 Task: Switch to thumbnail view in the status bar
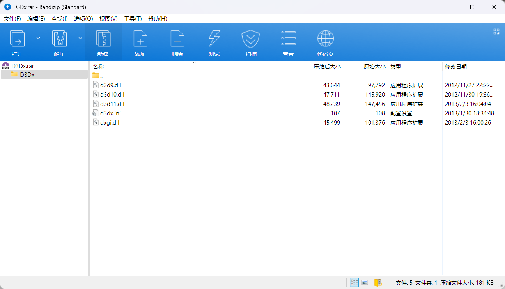click(365, 282)
